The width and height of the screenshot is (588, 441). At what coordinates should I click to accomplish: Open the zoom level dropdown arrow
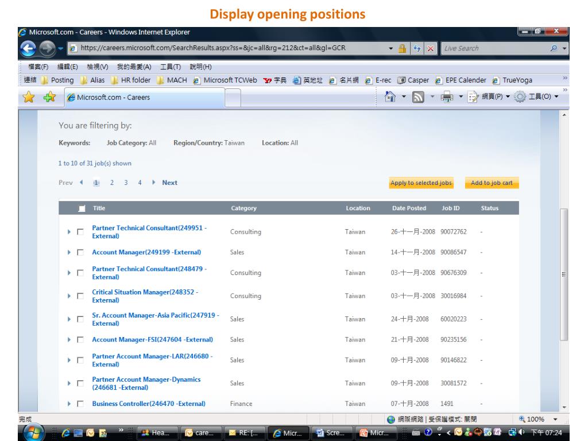tap(555, 419)
